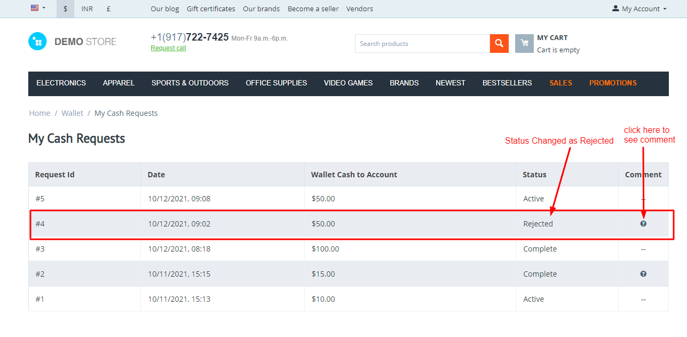Click request id #2
The height and width of the screenshot is (337, 687).
pyautogui.click(x=40, y=274)
